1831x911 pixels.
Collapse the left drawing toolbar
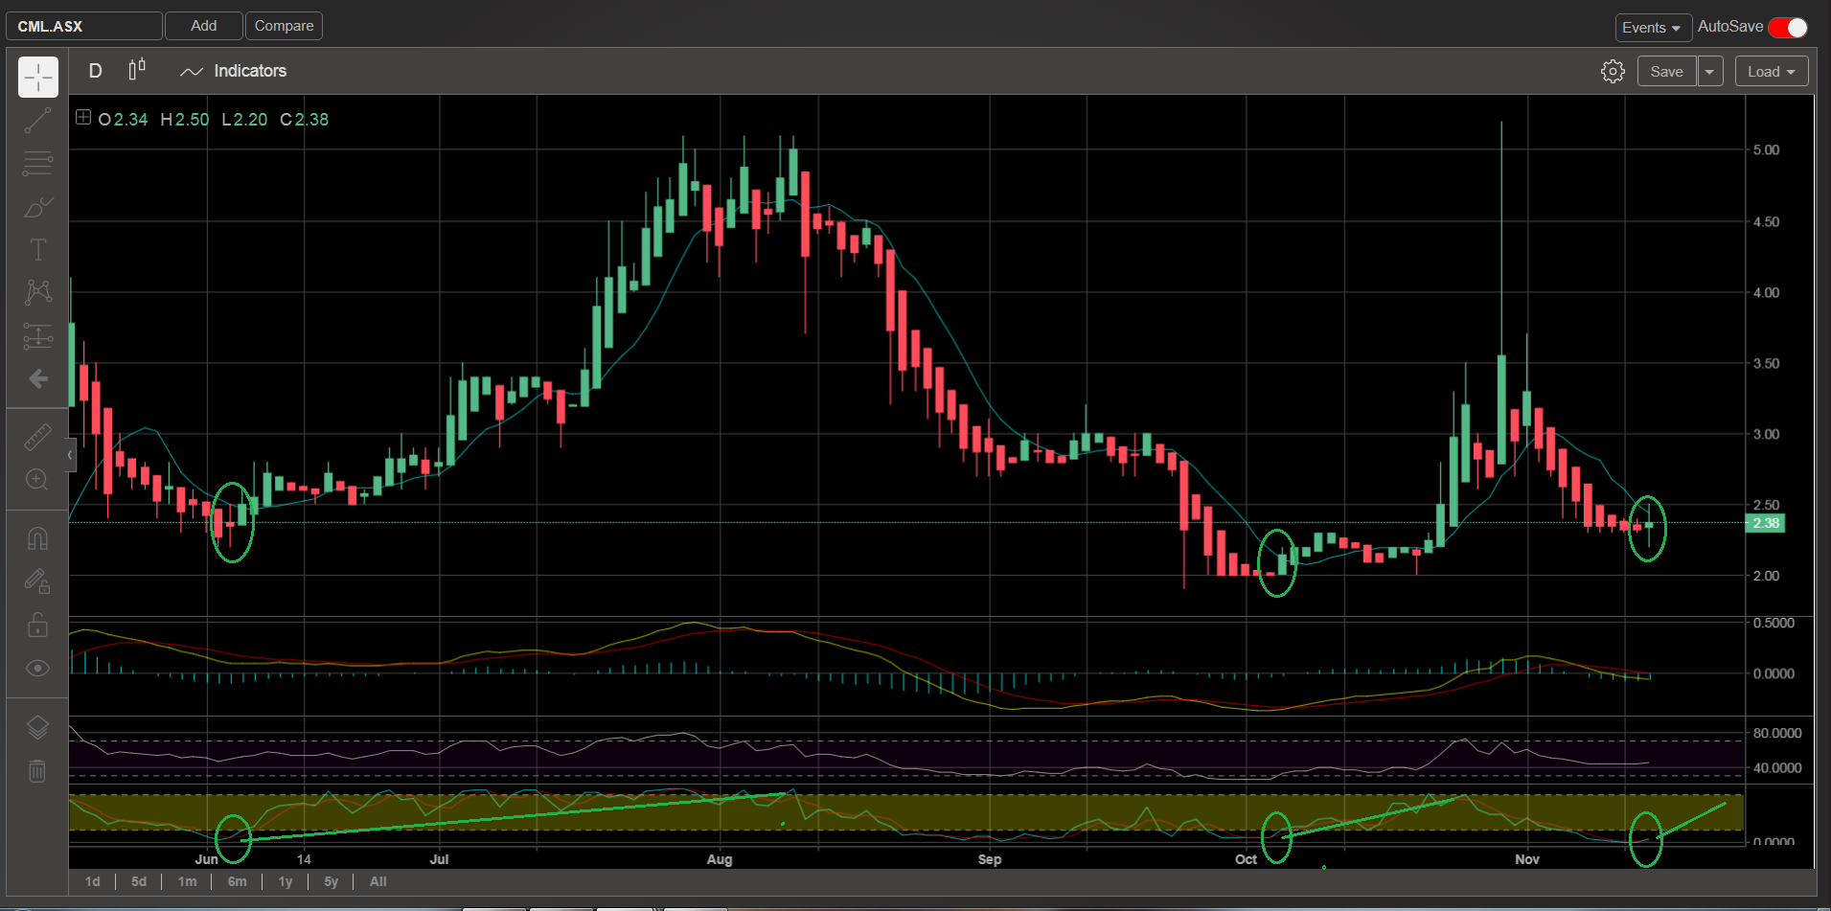point(70,455)
